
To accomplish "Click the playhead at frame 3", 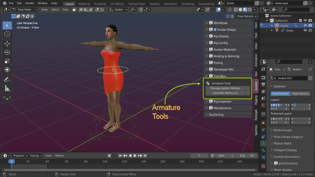I will [x=11, y=161].
